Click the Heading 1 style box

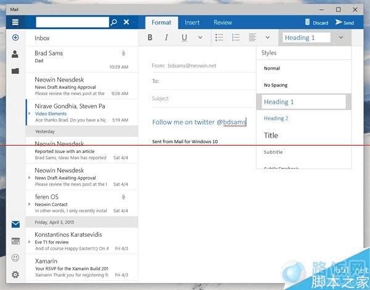306,38
